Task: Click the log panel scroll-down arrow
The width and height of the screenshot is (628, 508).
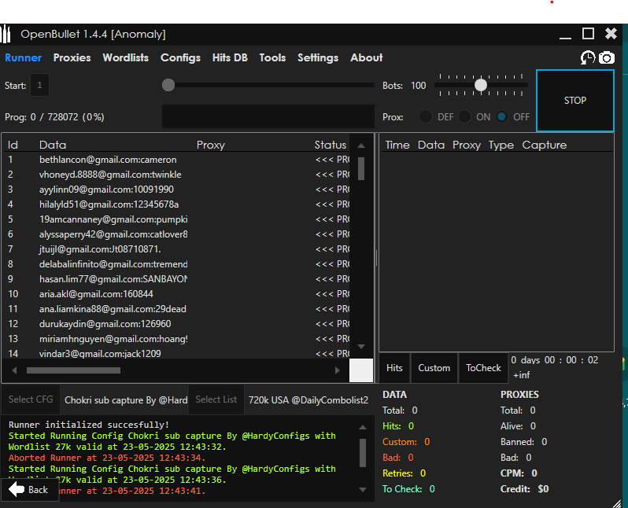Action: tap(363, 488)
